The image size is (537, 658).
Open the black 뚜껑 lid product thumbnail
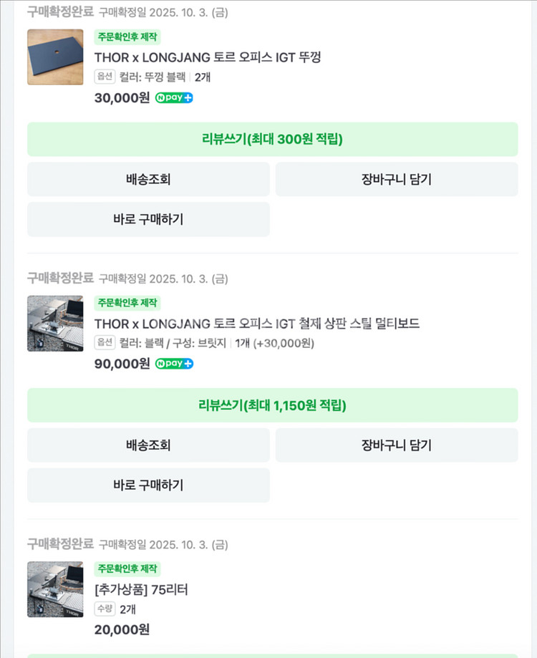coord(55,57)
